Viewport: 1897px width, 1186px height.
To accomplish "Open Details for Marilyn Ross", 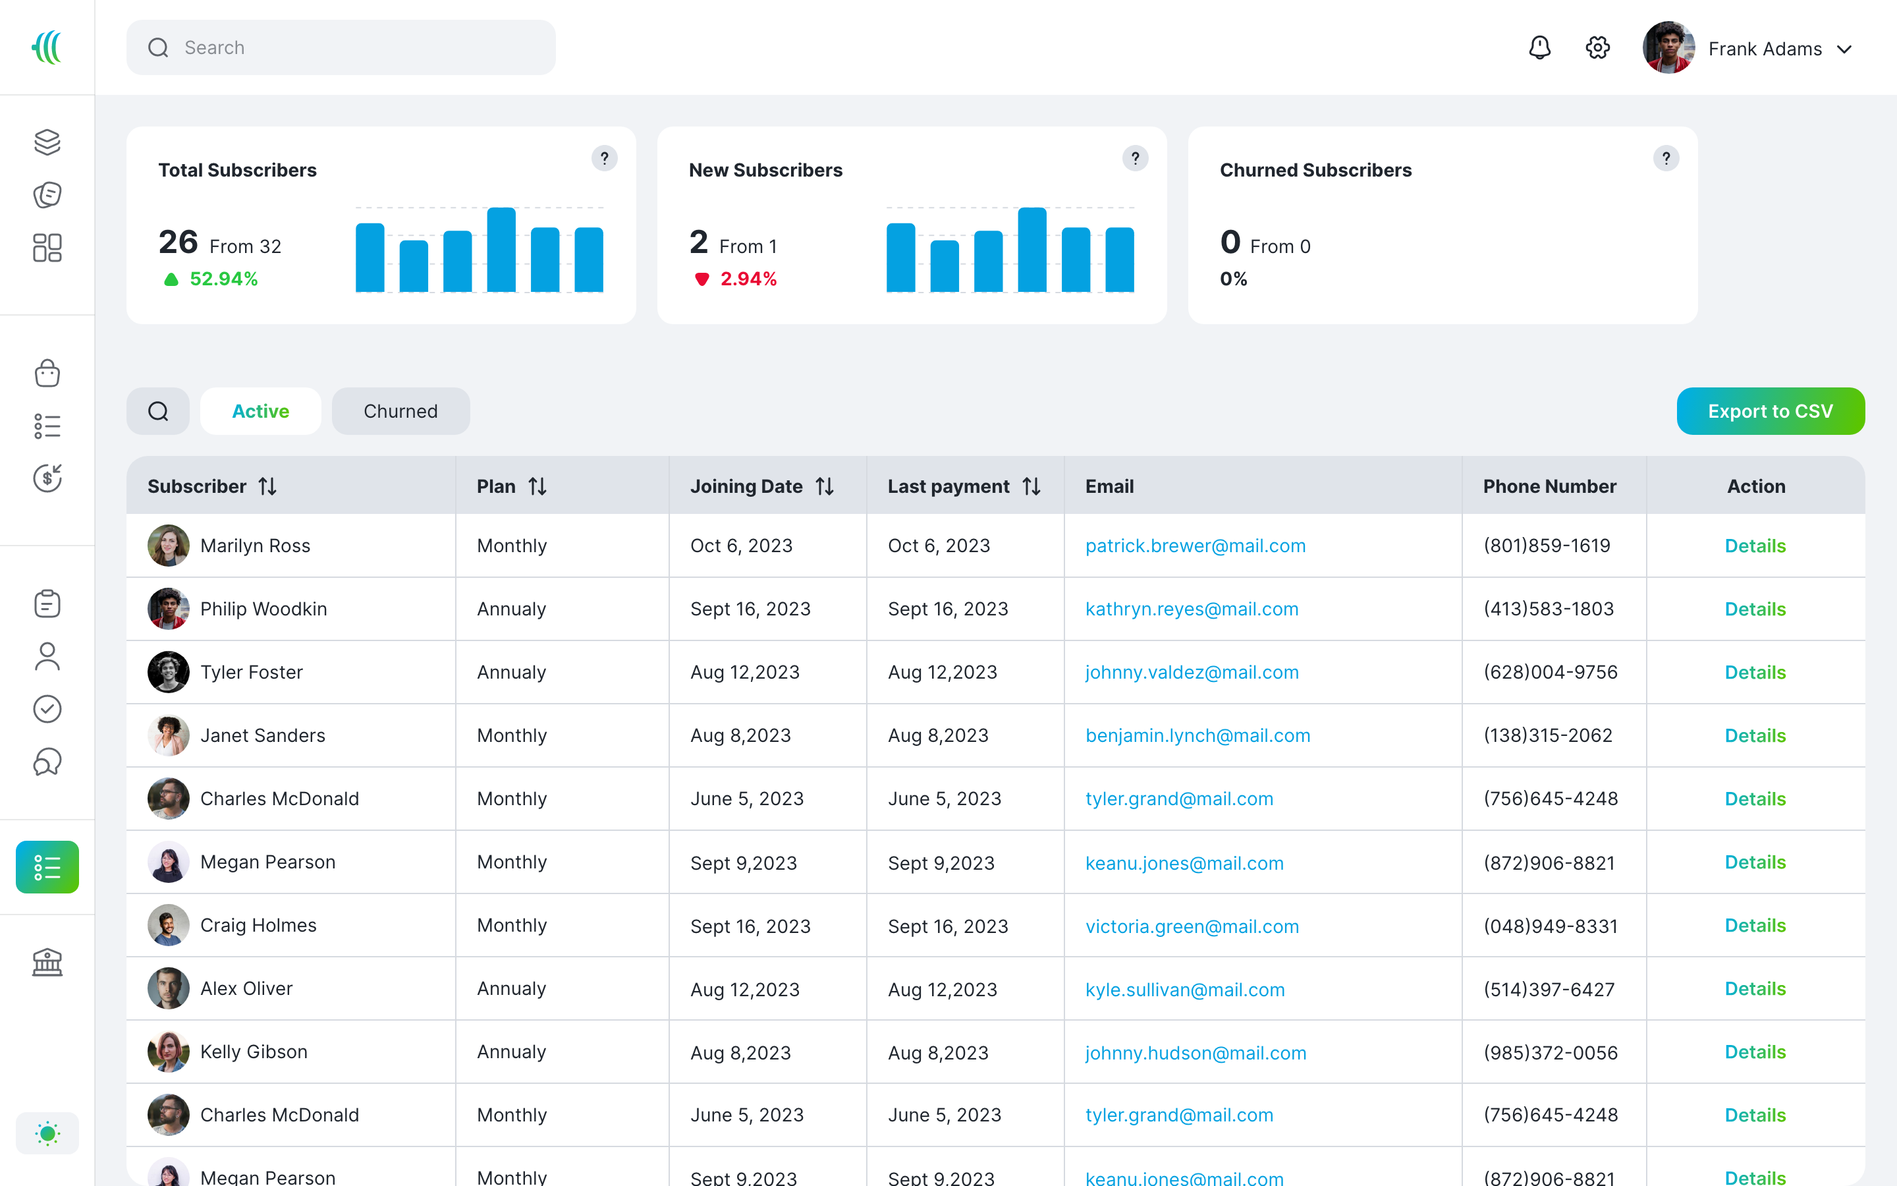I will tap(1755, 545).
